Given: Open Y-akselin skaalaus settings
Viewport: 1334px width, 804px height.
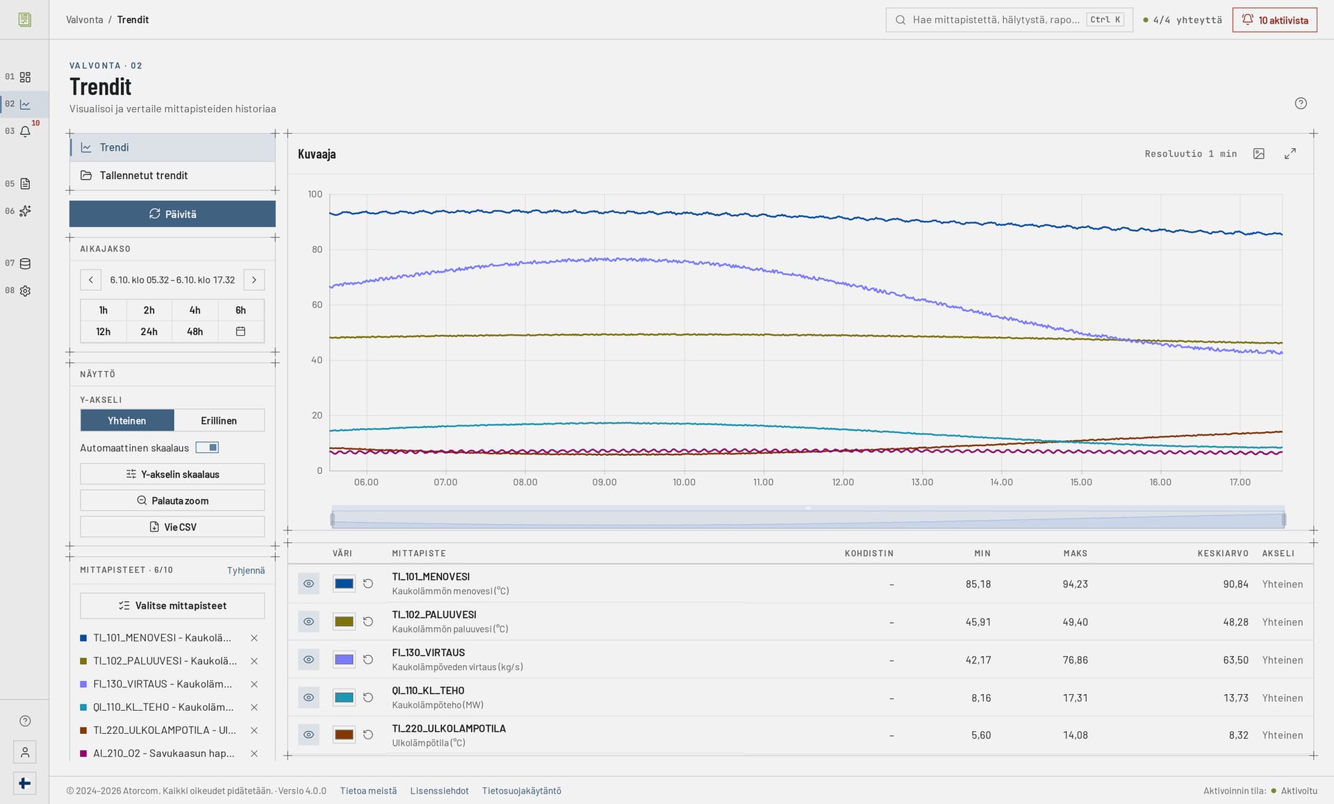Looking at the screenshot, I should click(x=172, y=475).
